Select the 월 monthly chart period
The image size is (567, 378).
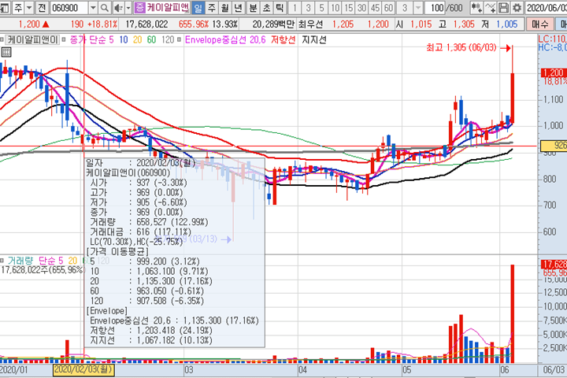pos(225,7)
